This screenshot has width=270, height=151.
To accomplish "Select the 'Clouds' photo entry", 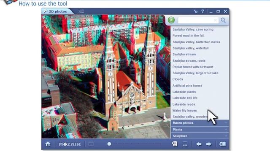I will (178, 79).
